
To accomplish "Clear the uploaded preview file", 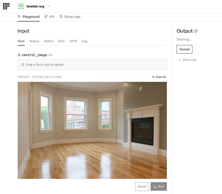I will pos(159,77).
